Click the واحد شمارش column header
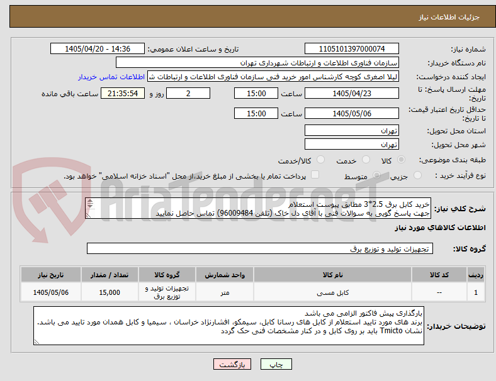 (225, 275)
